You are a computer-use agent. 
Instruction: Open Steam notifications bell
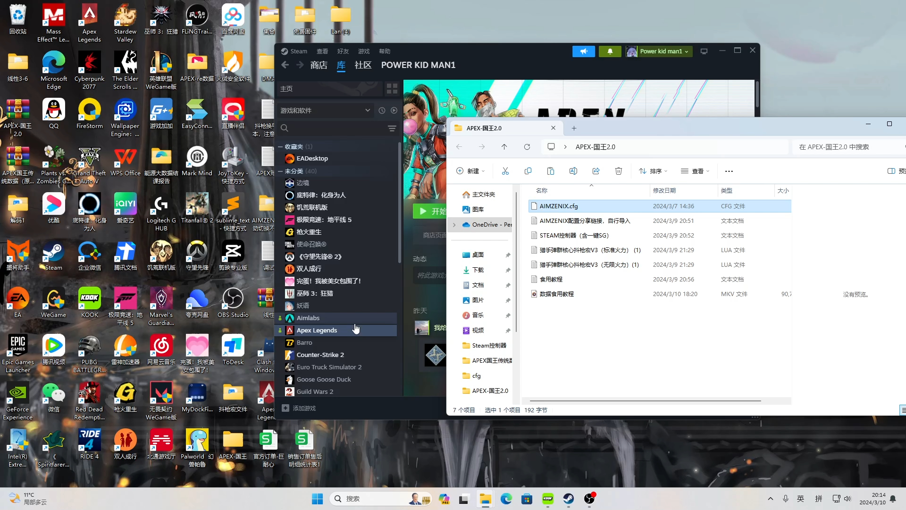coord(610,51)
